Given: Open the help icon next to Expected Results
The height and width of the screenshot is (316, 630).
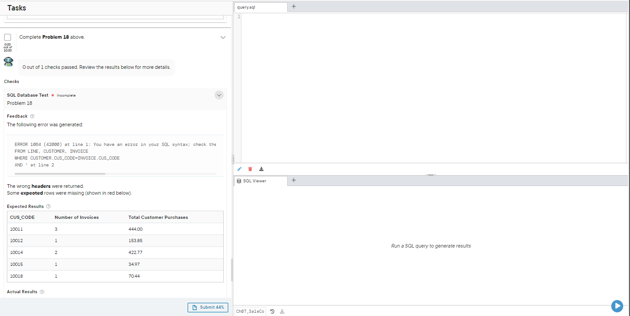Looking at the screenshot, I should click(x=48, y=207).
